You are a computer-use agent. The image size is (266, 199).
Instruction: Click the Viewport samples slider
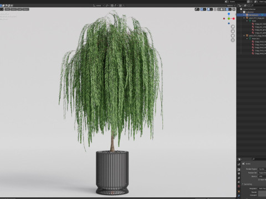tap(262, 195)
